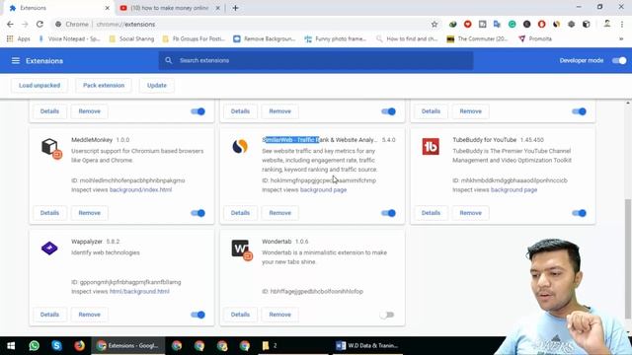The image size is (632, 355).
Task: Switch to the YouTube tab
Action: pos(170,8)
